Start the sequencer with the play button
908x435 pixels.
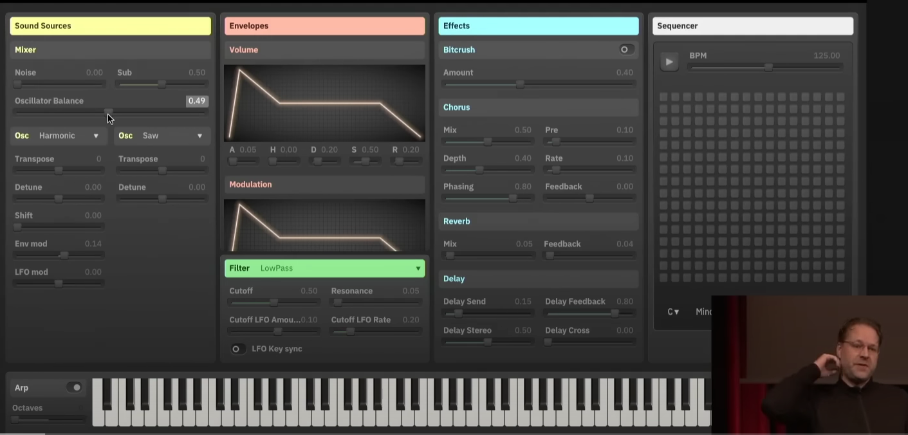click(x=669, y=62)
